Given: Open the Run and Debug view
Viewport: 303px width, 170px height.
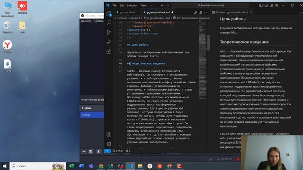Looking at the screenshot, I should click(x=109, y=42).
